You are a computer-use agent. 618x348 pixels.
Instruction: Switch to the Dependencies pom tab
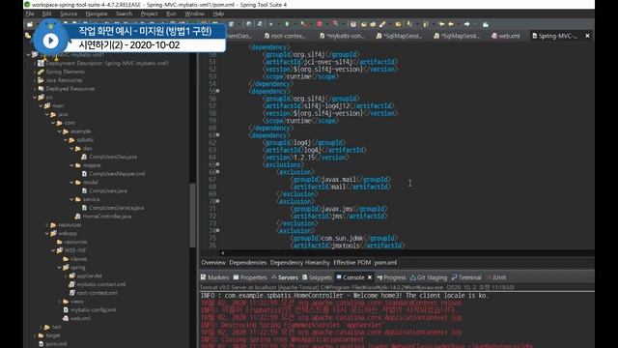(x=247, y=262)
